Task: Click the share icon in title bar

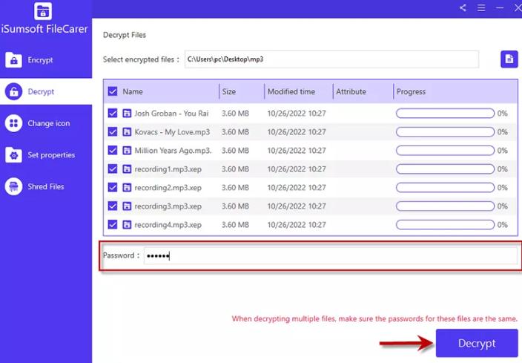Action: pos(463,7)
